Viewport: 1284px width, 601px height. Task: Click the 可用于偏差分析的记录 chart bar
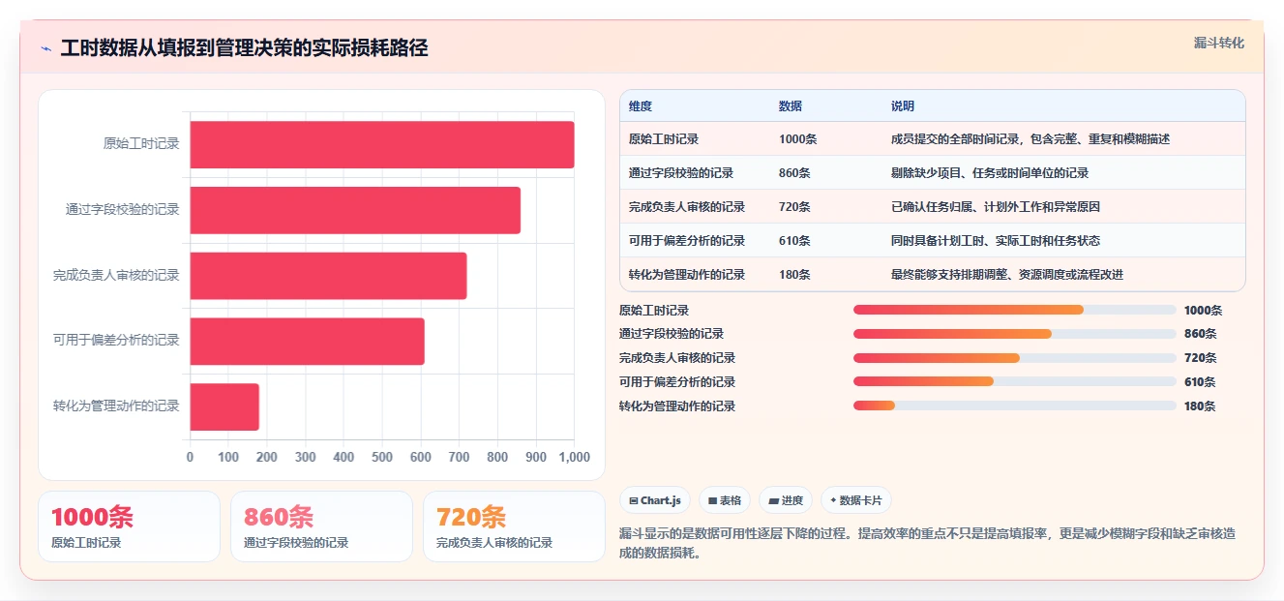[x=308, y=341]
